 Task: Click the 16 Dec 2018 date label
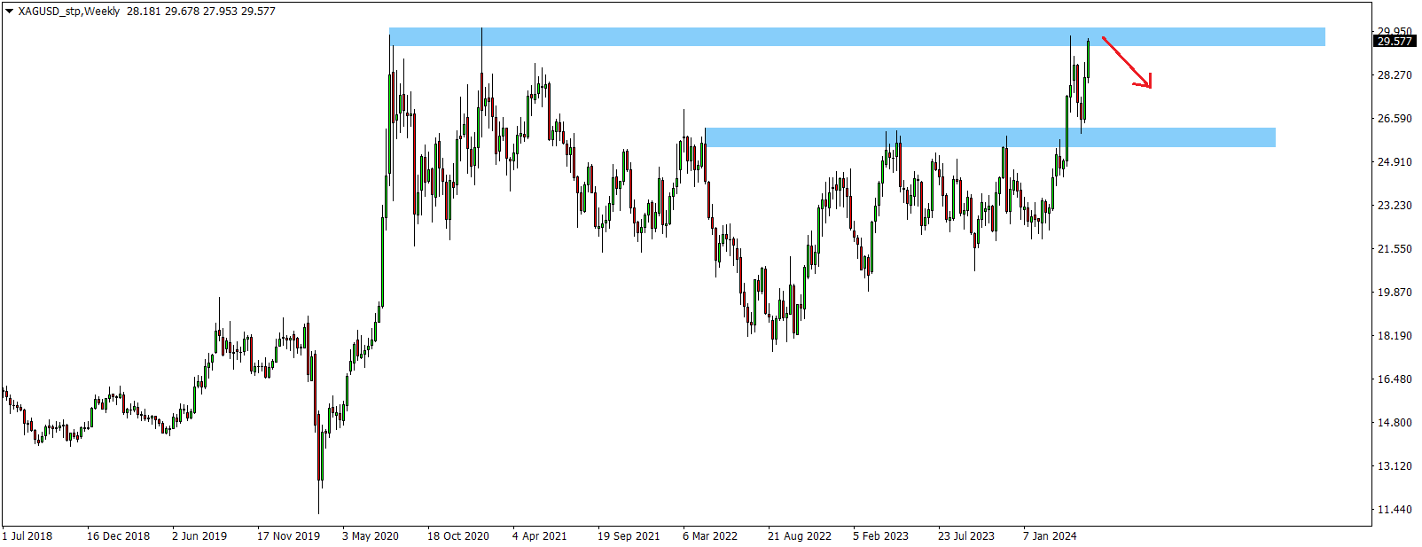tap(118, 536)
